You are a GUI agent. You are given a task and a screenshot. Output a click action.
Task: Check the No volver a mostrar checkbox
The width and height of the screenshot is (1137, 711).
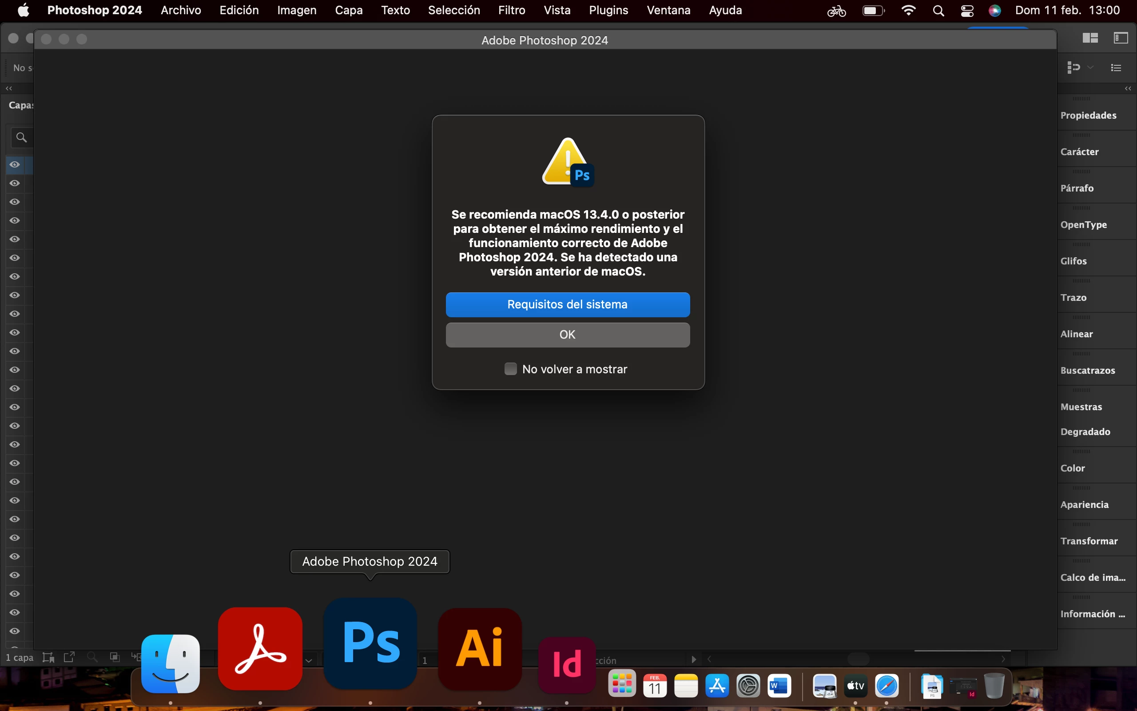pos(510,369)
